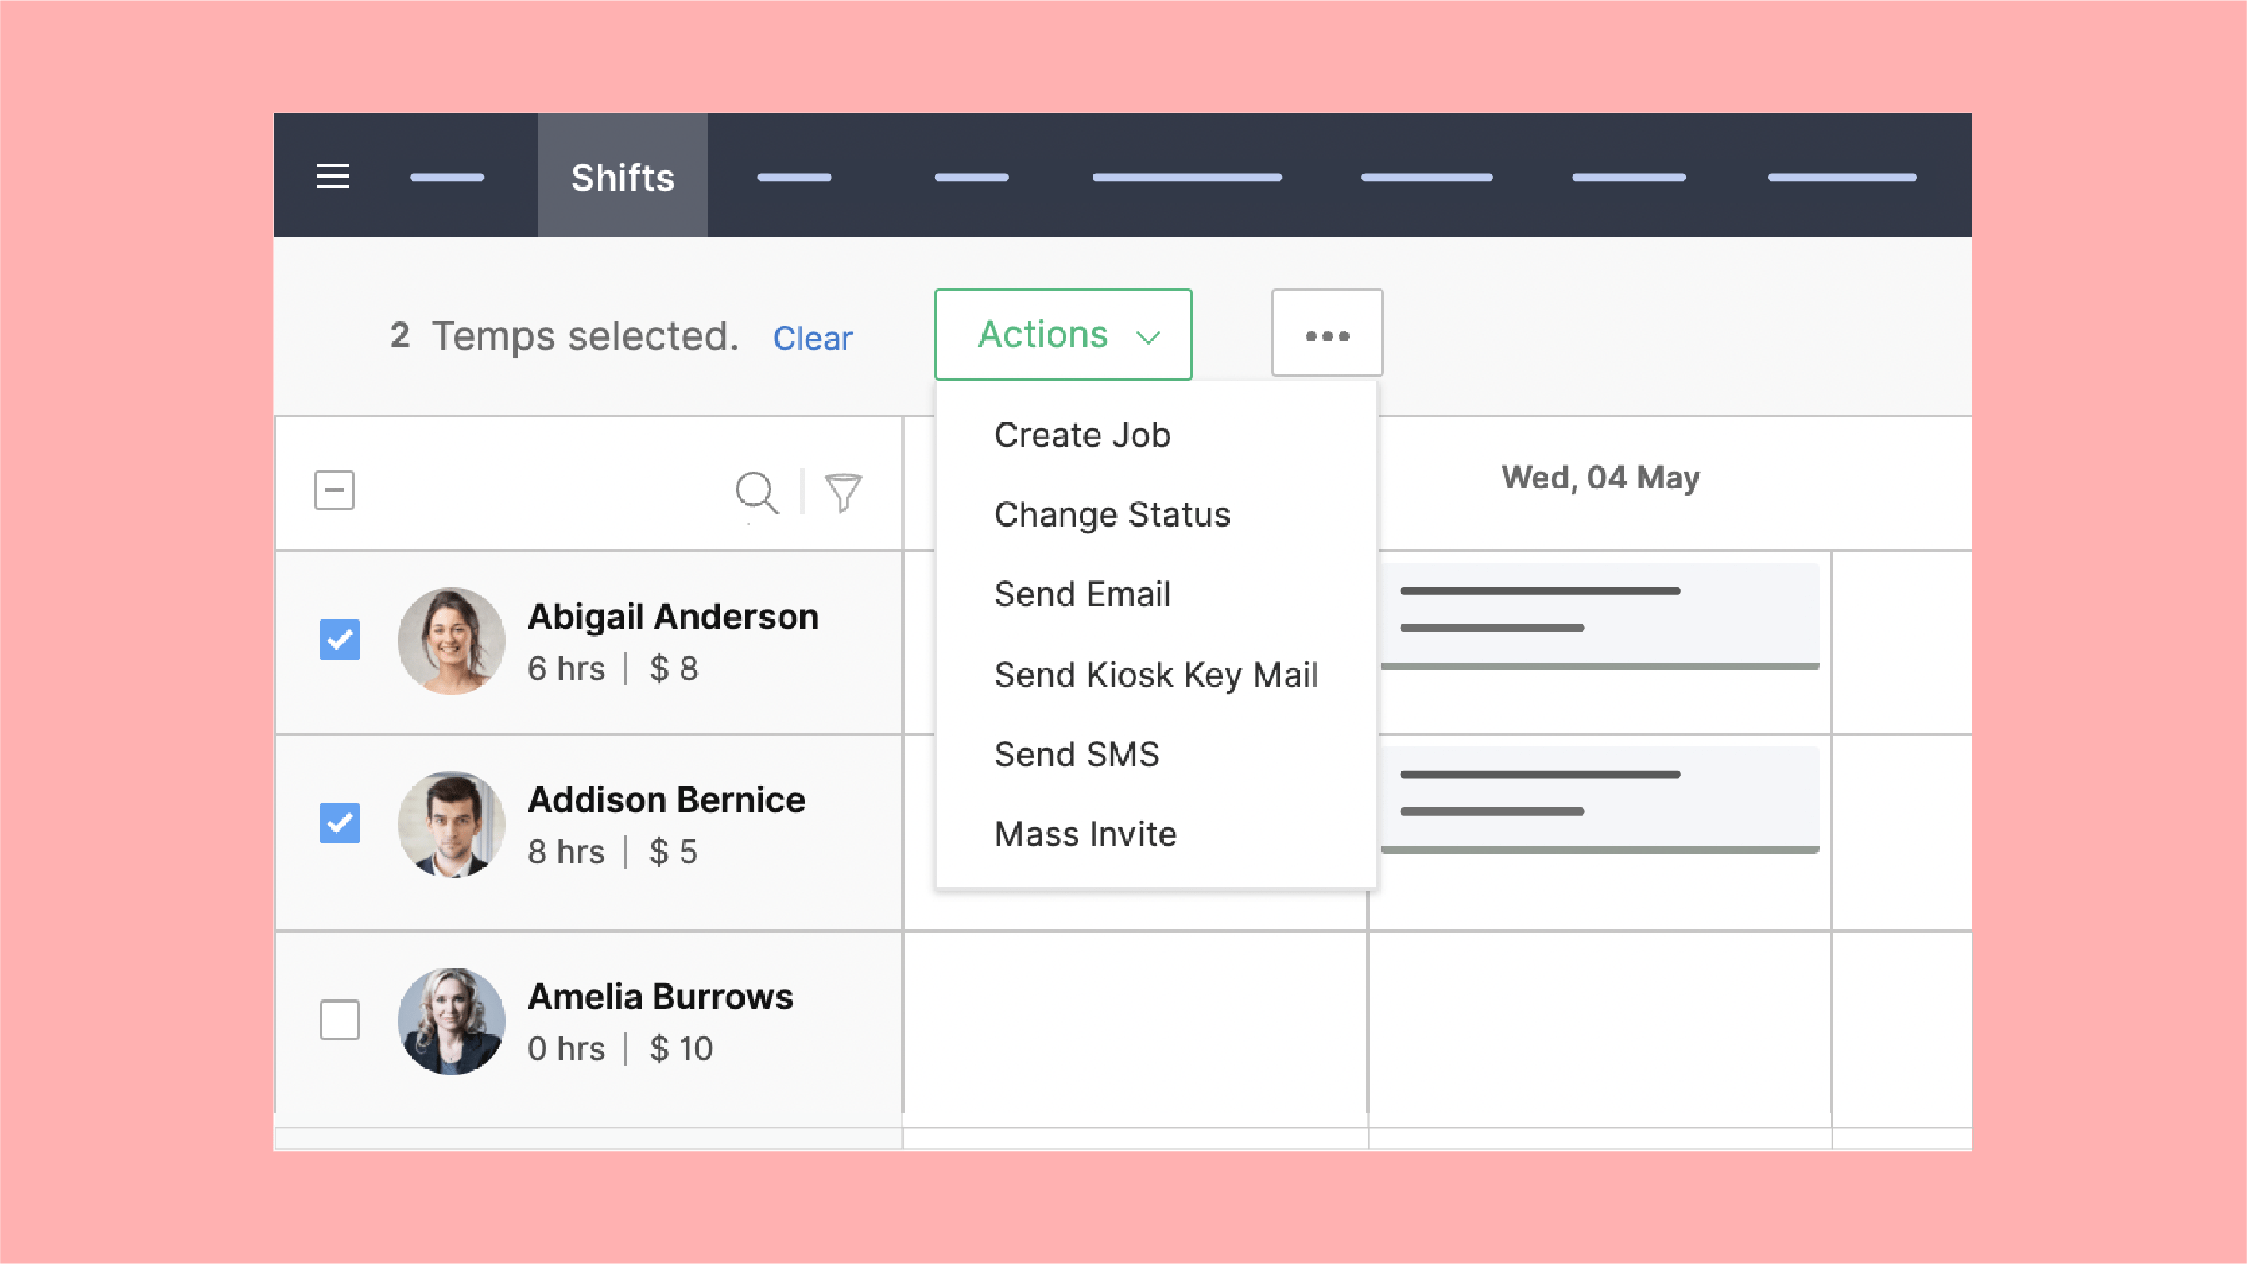Click Clear to deselect the temps
This screenshot has width=2247, height=1264.
[812, 338]
